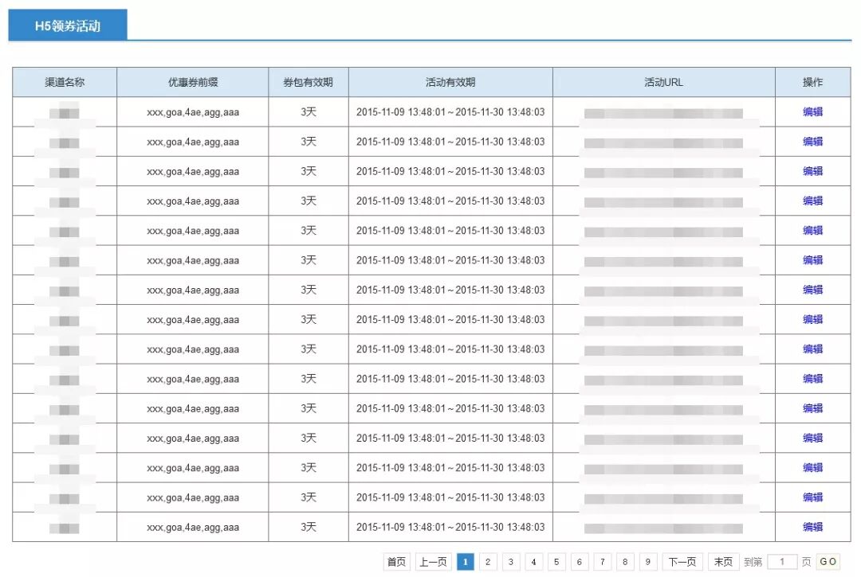Click the 活动URL column header
The width and height of the screenshot is (861, 577).
pos(664,82)
